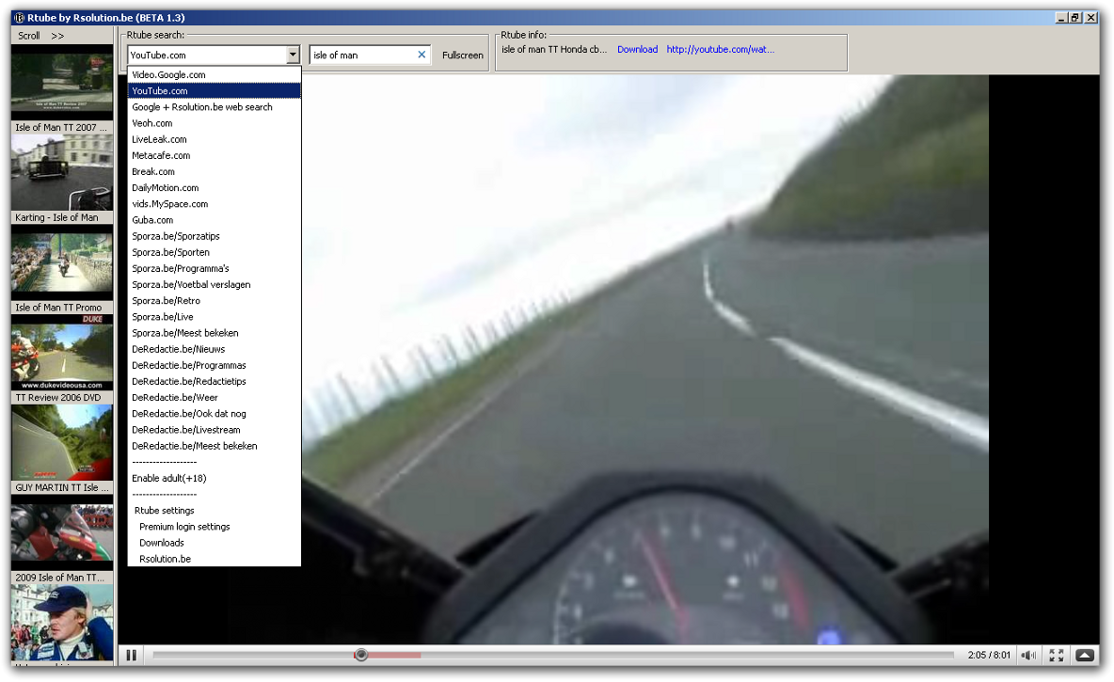Screen dimensions: 1114x682
Task: Select Video.Google.com from list
Action: pyautogui.click(x=214, y=74)
